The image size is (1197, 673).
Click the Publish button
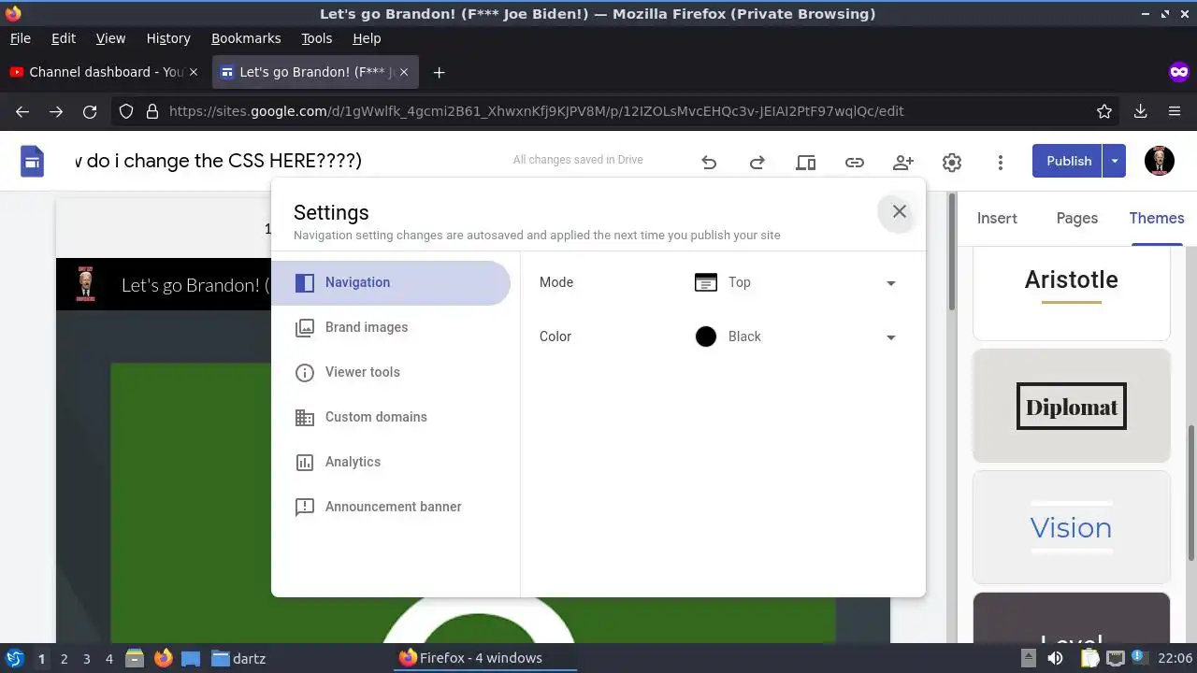tap(1068, 161)
